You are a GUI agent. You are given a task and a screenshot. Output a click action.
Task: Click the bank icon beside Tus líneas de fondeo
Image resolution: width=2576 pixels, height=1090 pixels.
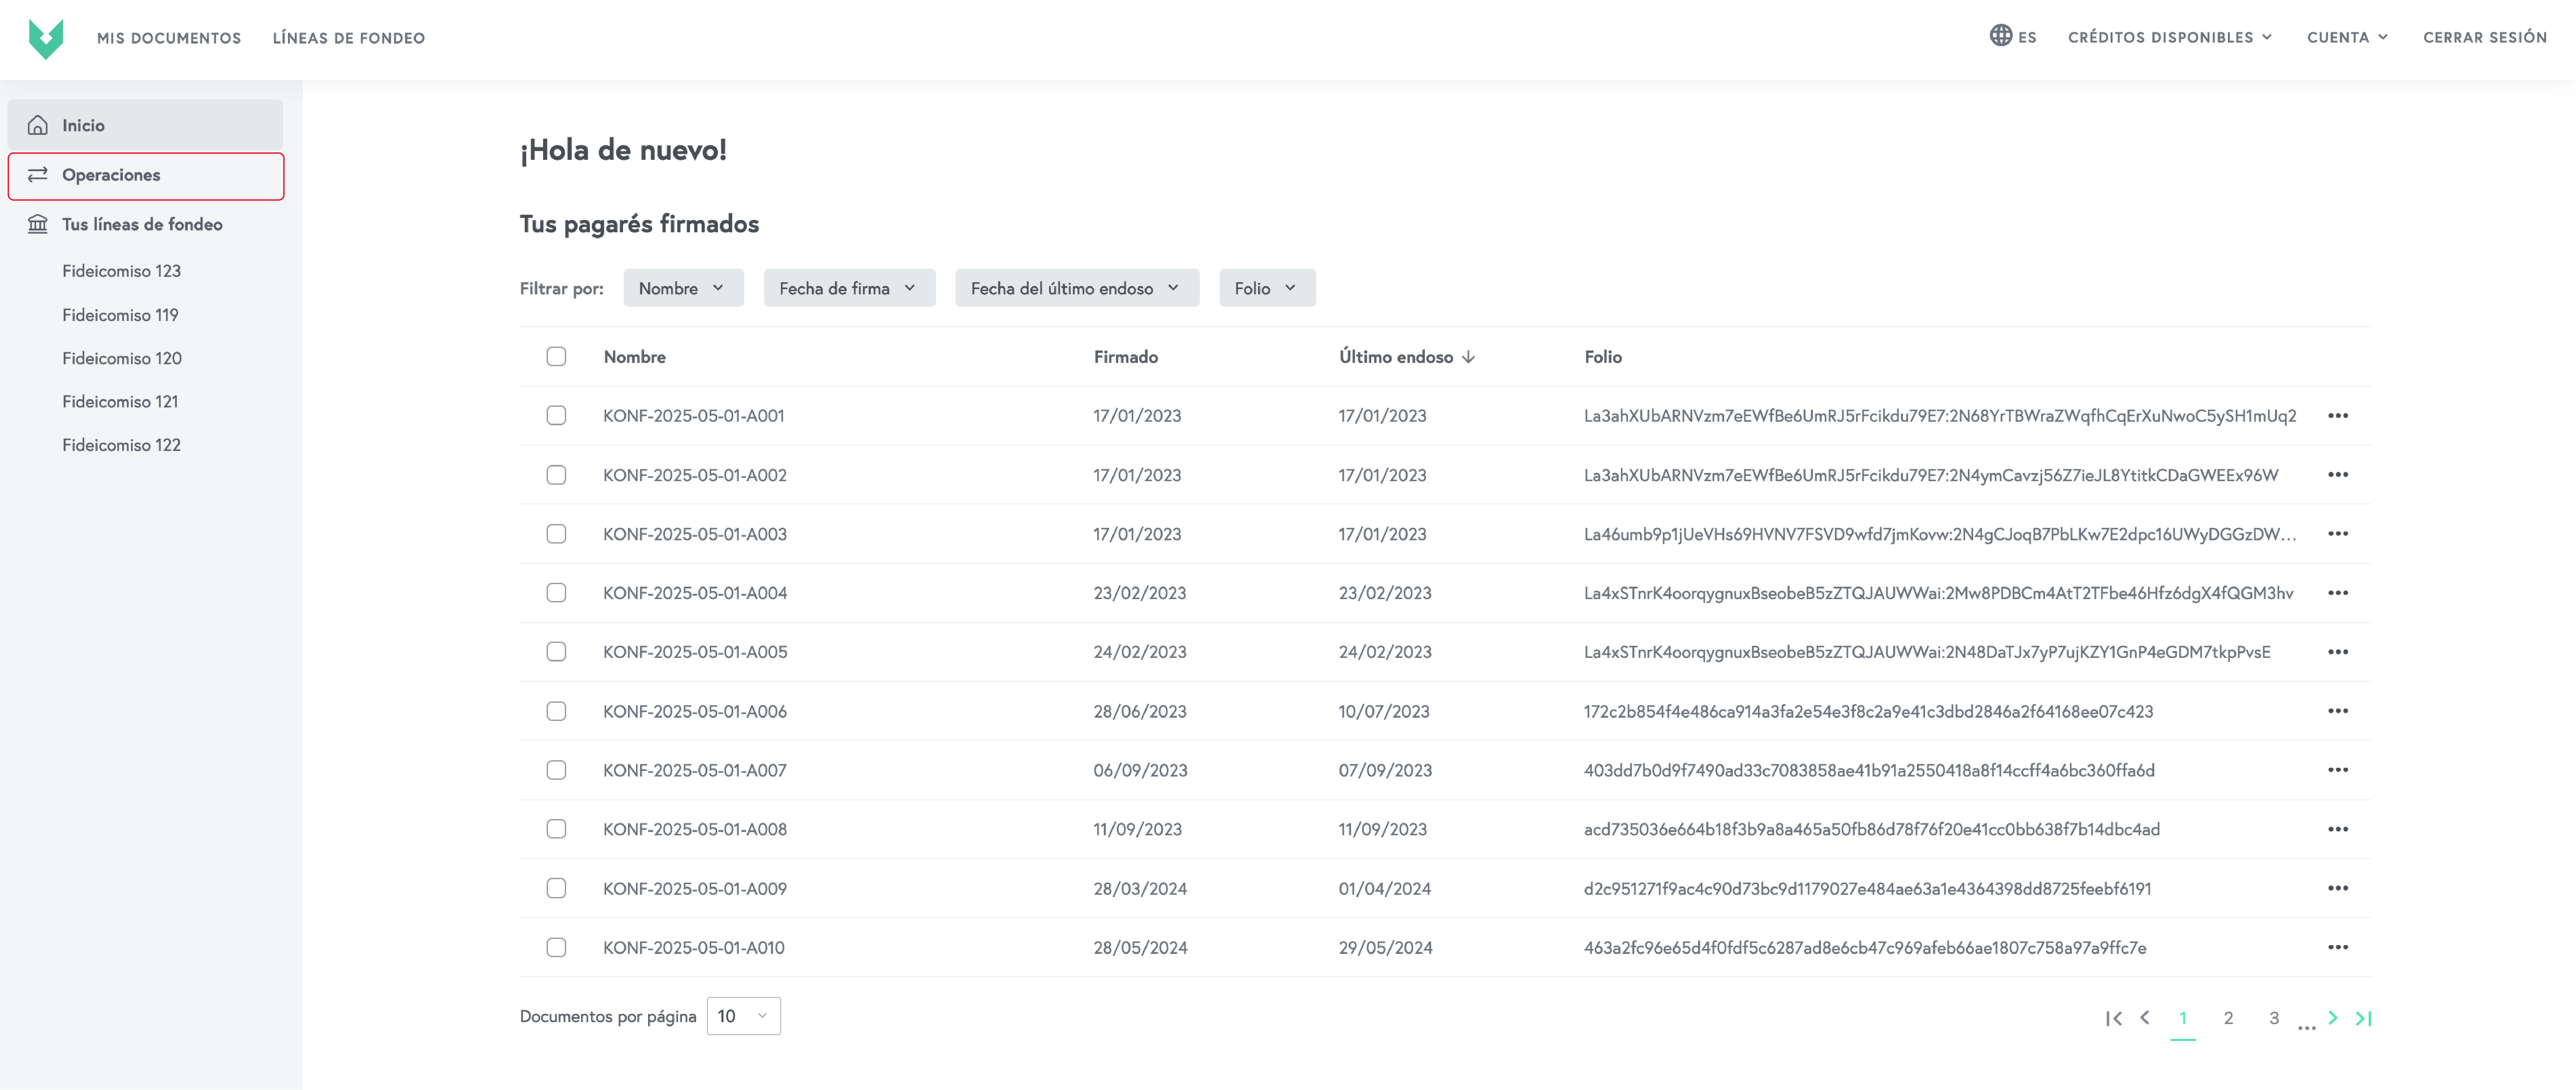pyautogui.click(x=38, y=224)
